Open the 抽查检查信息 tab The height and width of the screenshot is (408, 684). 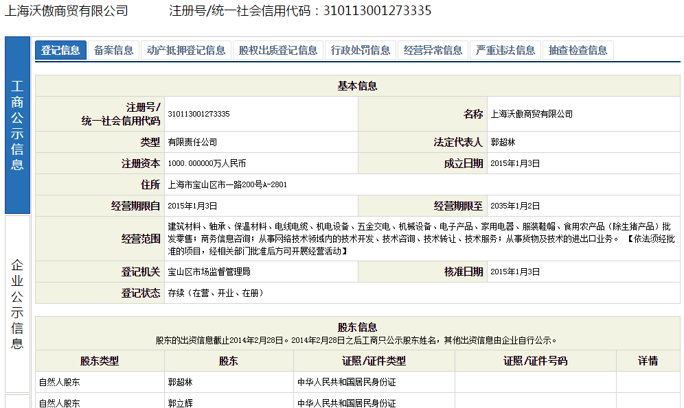click(x=578, y=50)
